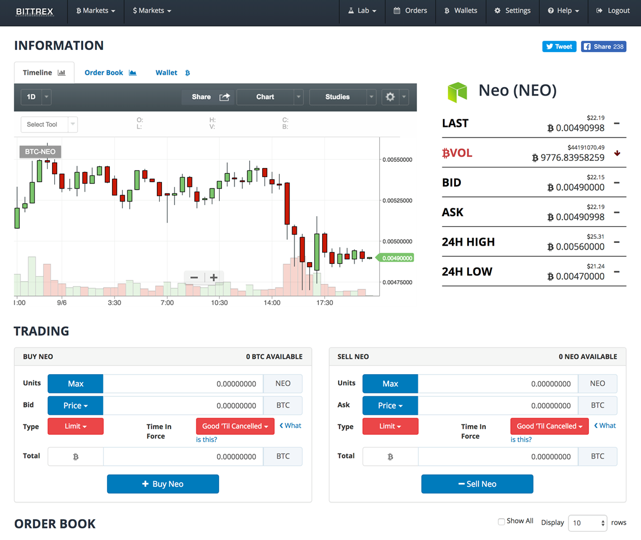Viewport: 641px width, 540px height.
Task: Click the LAST row dash indicator
Action: pos(617,123)
